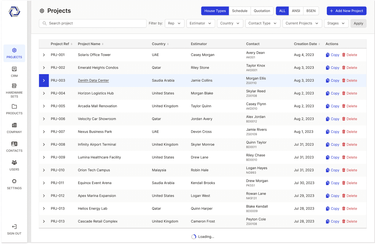Switch to the Schedule tab
Image resolution: width=375 pixels, height=246 pixels.
pos(240,11)
